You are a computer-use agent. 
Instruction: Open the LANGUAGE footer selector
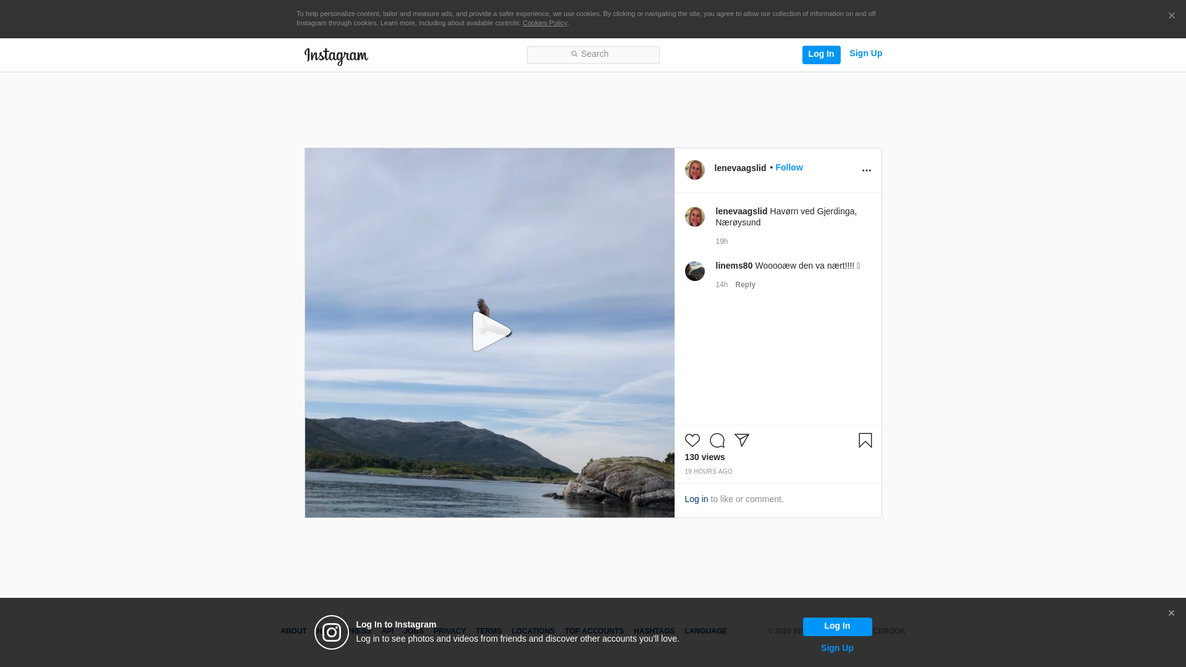click(705, 631)
